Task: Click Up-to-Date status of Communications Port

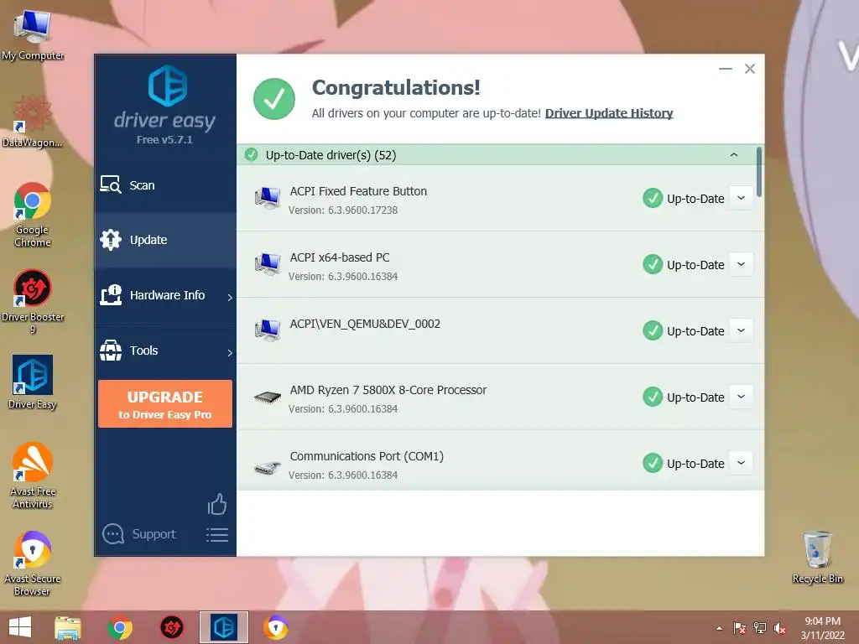Action: 684,463
